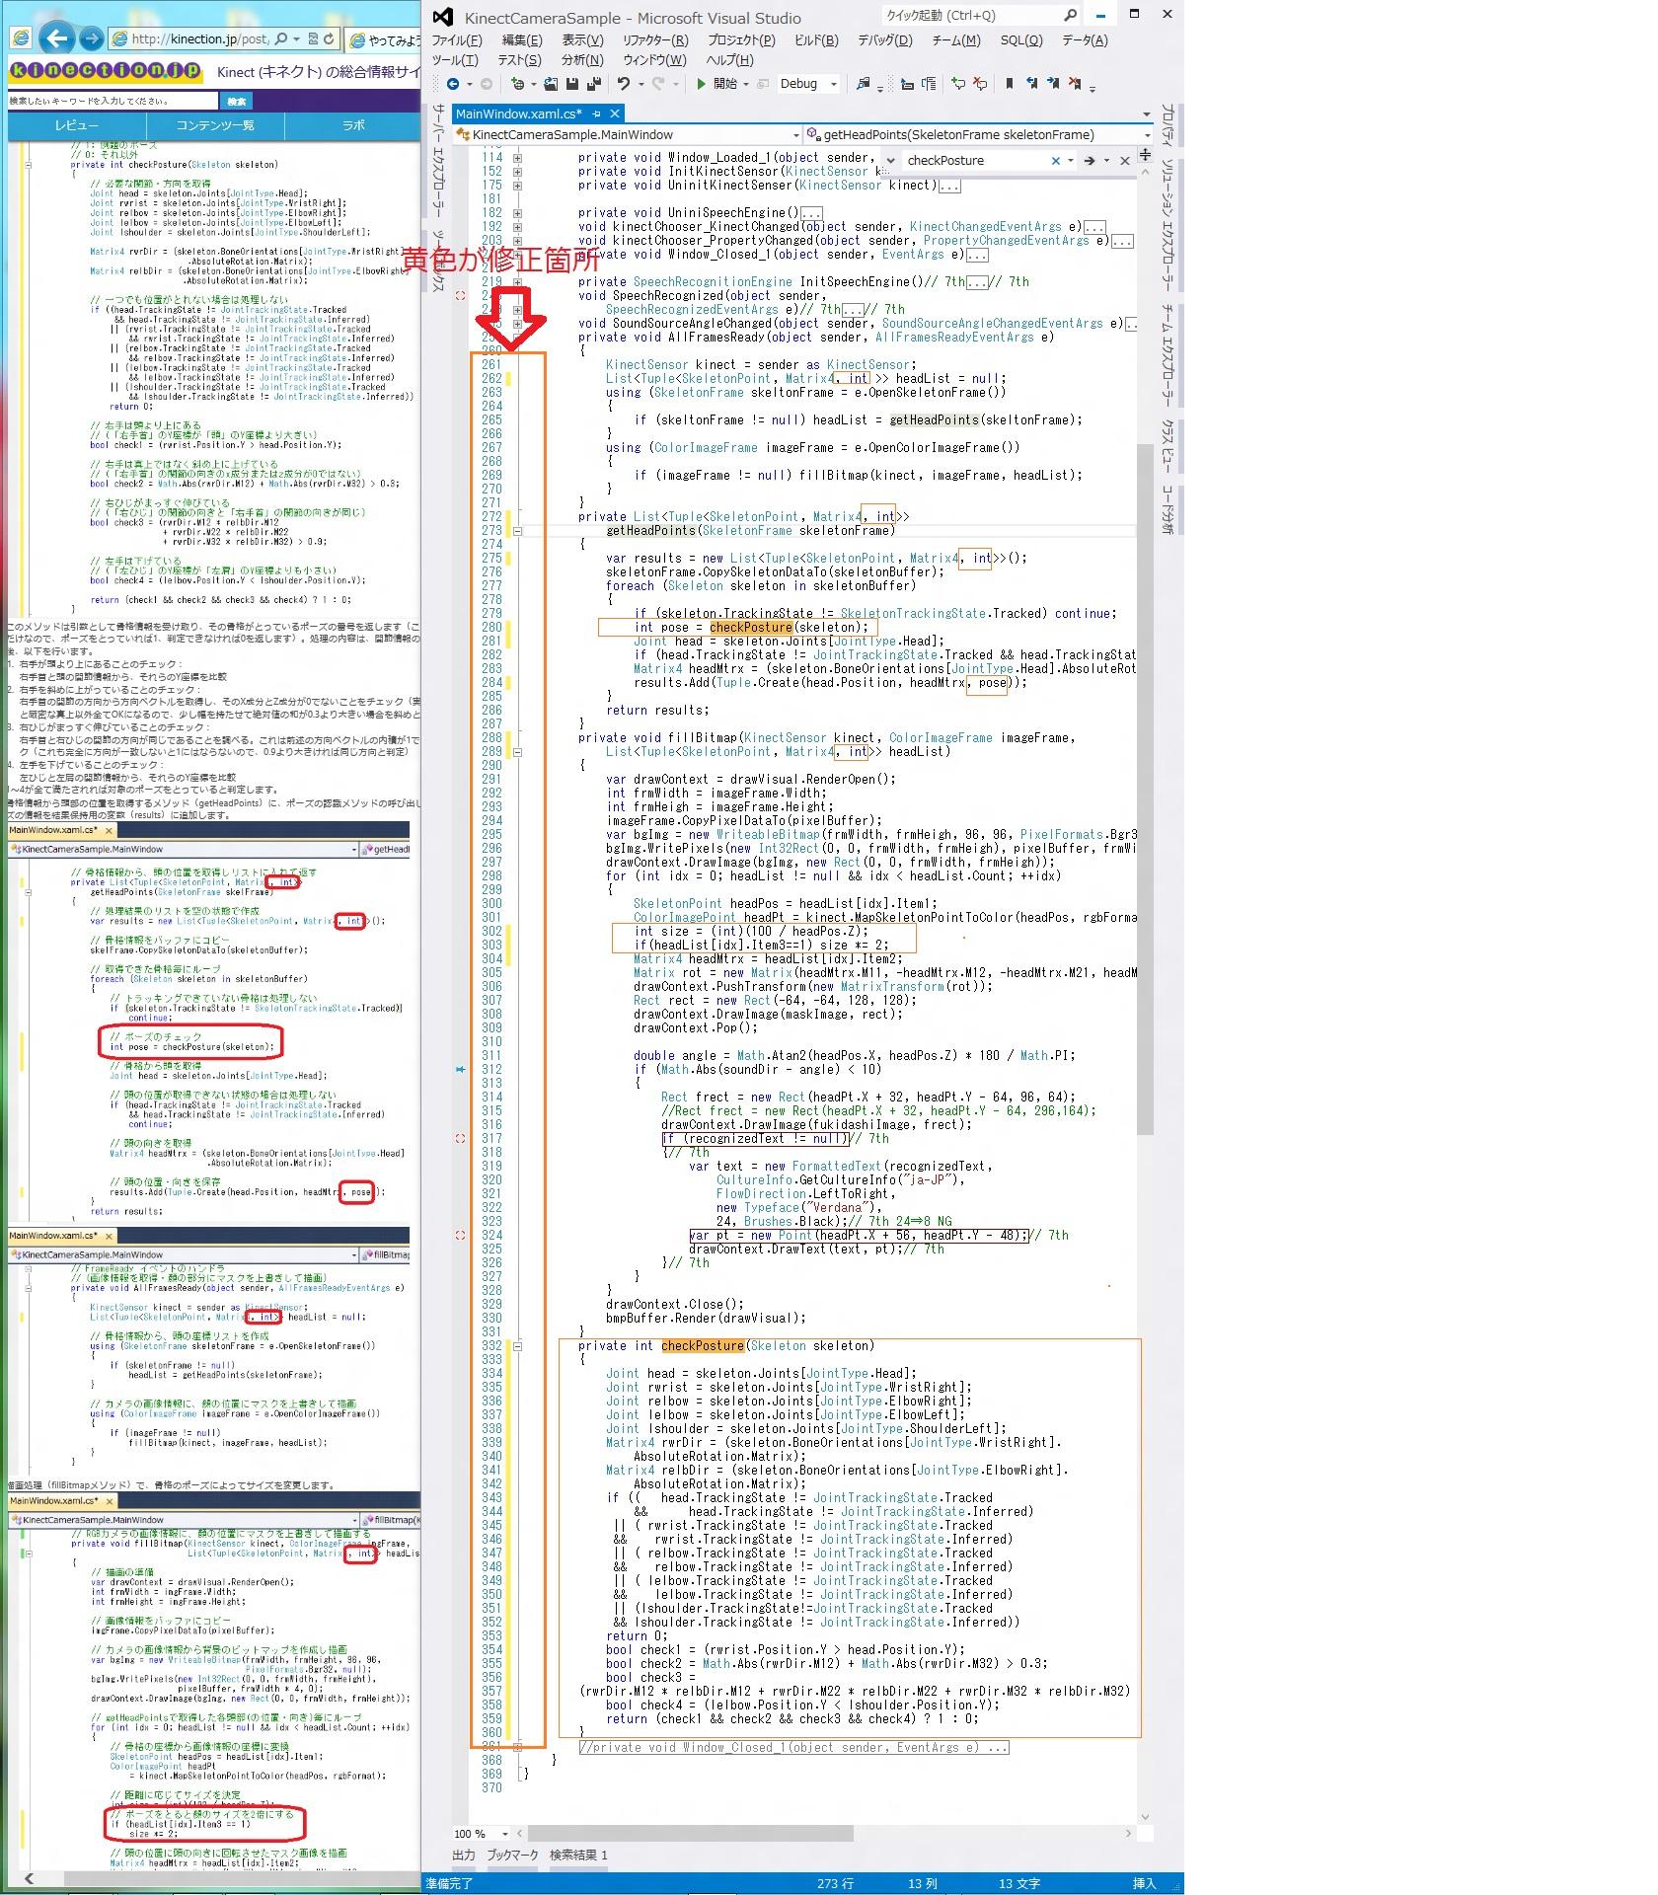This screenshot has height=1895, width=1658.
Task: Click the code editor vertical scrollbar thumb
Action: pos(1145,790)
